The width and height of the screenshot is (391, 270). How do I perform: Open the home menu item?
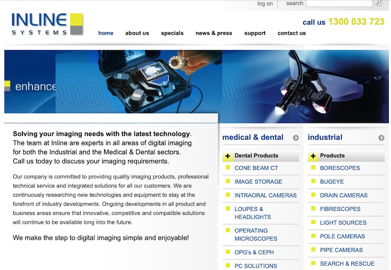tap(106, 33)
